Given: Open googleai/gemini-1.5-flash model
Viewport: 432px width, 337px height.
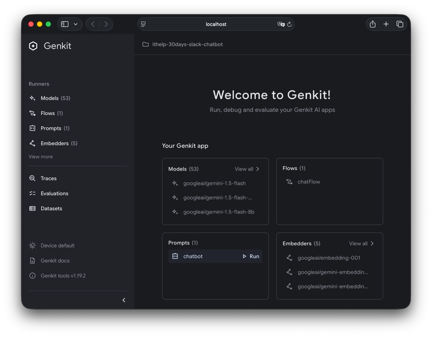Looking at the screenshot, I should click(x=215, y=183).
